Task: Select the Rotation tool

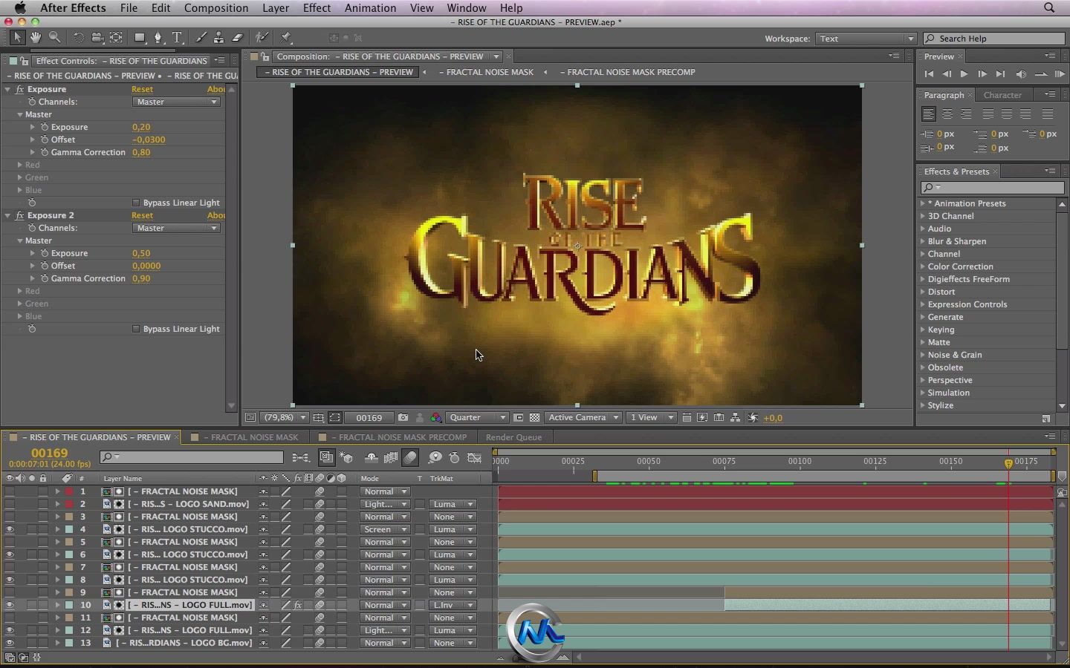Action: tap(78, 37)
